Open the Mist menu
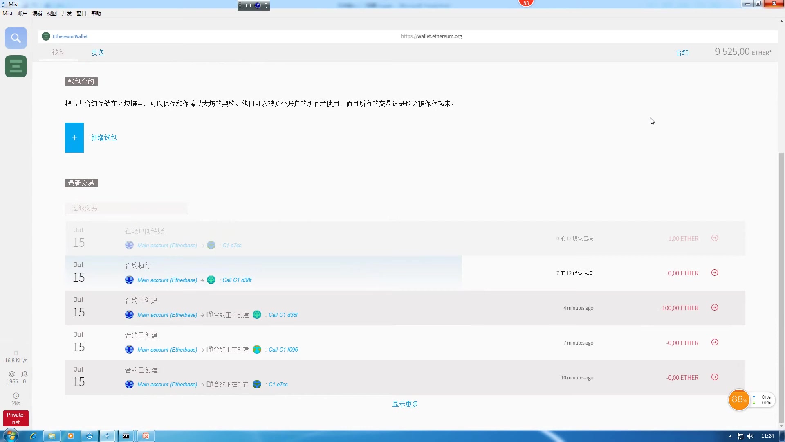The image size is (785, 442). pyautogui.click(x=8, y=14)
